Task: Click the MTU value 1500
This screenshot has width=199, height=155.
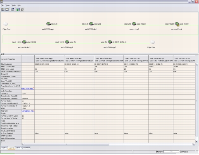Action: point(24,108)
